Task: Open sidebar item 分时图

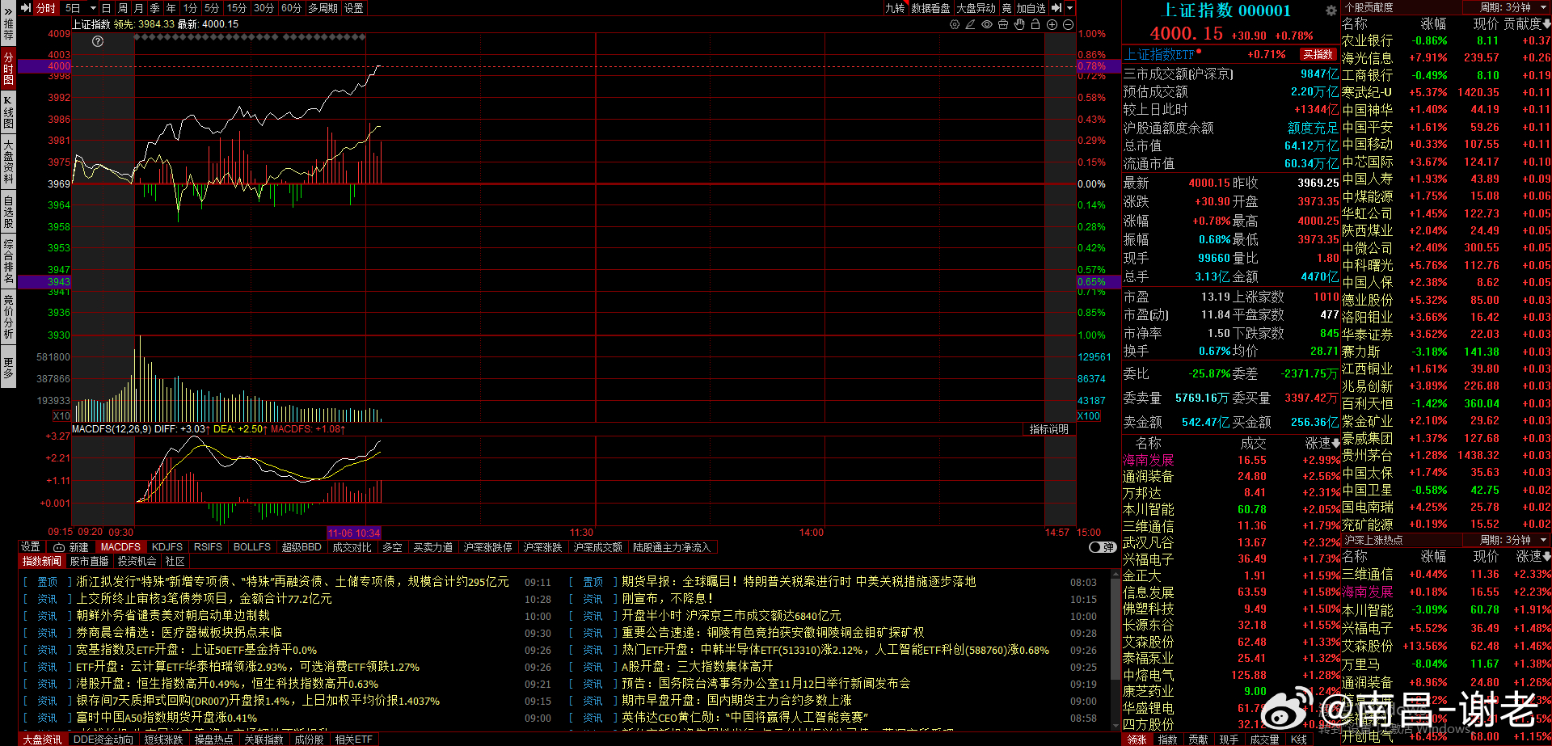Action: pos(8,68)
